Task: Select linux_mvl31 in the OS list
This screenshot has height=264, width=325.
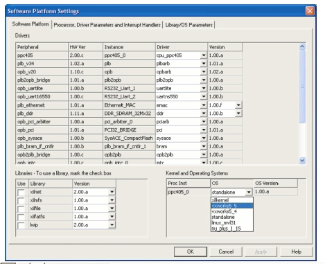Action: point(232,223)
